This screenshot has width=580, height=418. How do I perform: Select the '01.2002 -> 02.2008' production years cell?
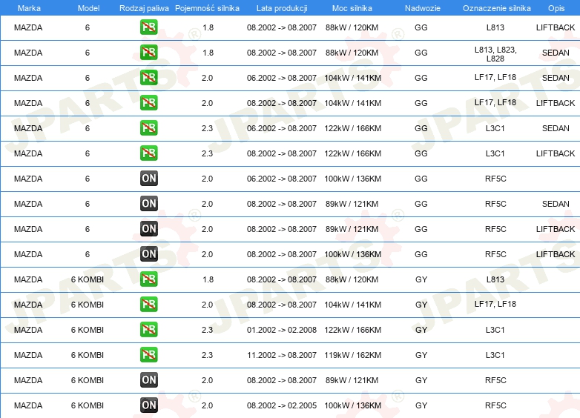281,330
